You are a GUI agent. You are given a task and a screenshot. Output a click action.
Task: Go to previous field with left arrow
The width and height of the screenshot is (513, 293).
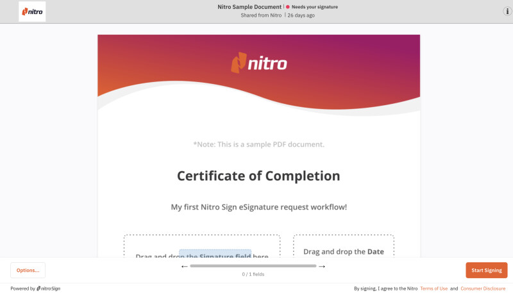(x=184, y=266)
